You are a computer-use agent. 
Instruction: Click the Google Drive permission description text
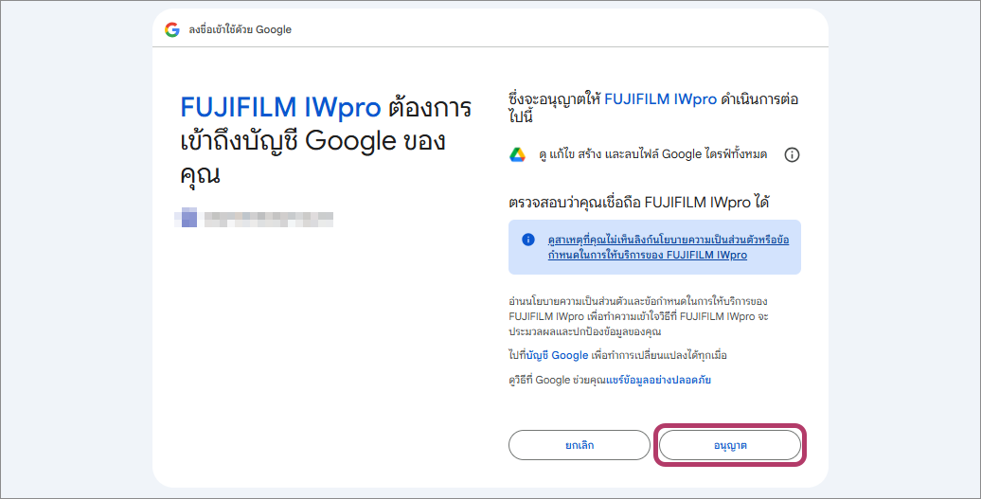[x=652, y=154]
